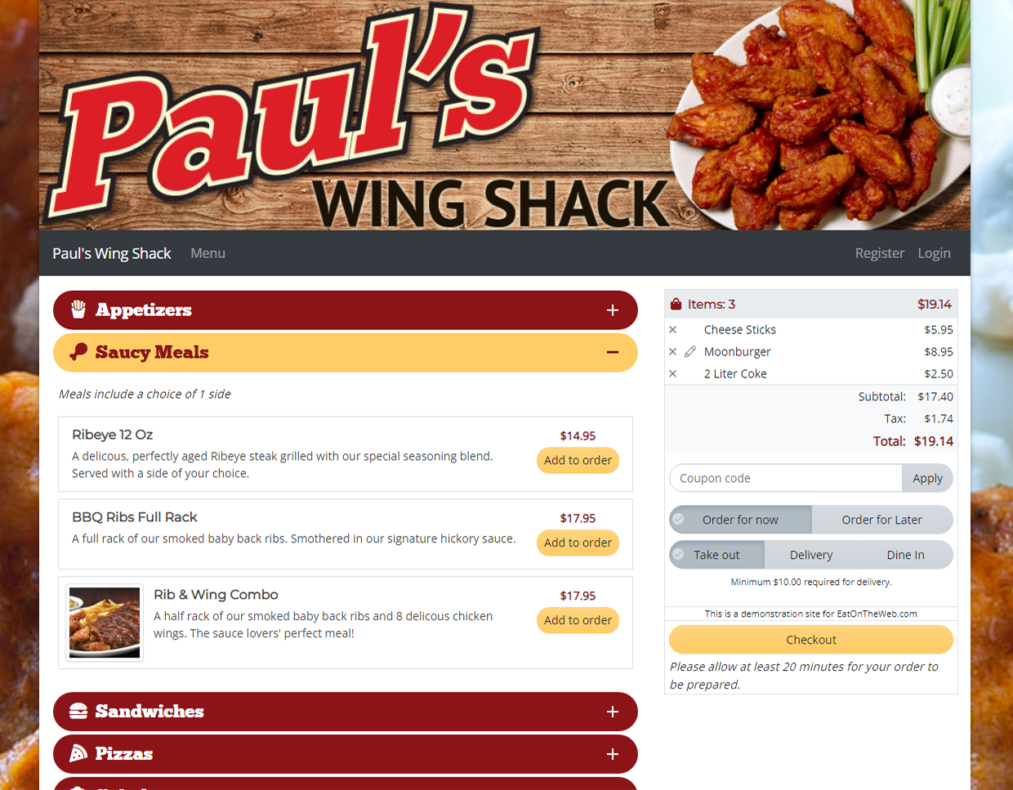Open the Menu navigation item
The width and height of the screenshot is (1013, 790).
(208, 253)
